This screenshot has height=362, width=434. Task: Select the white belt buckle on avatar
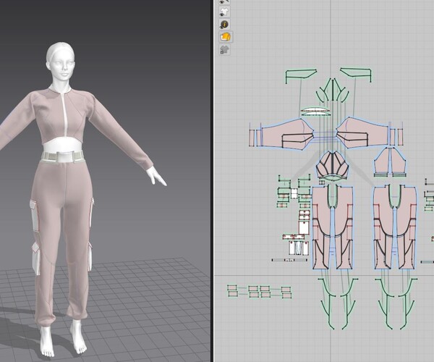click(64, 157)
